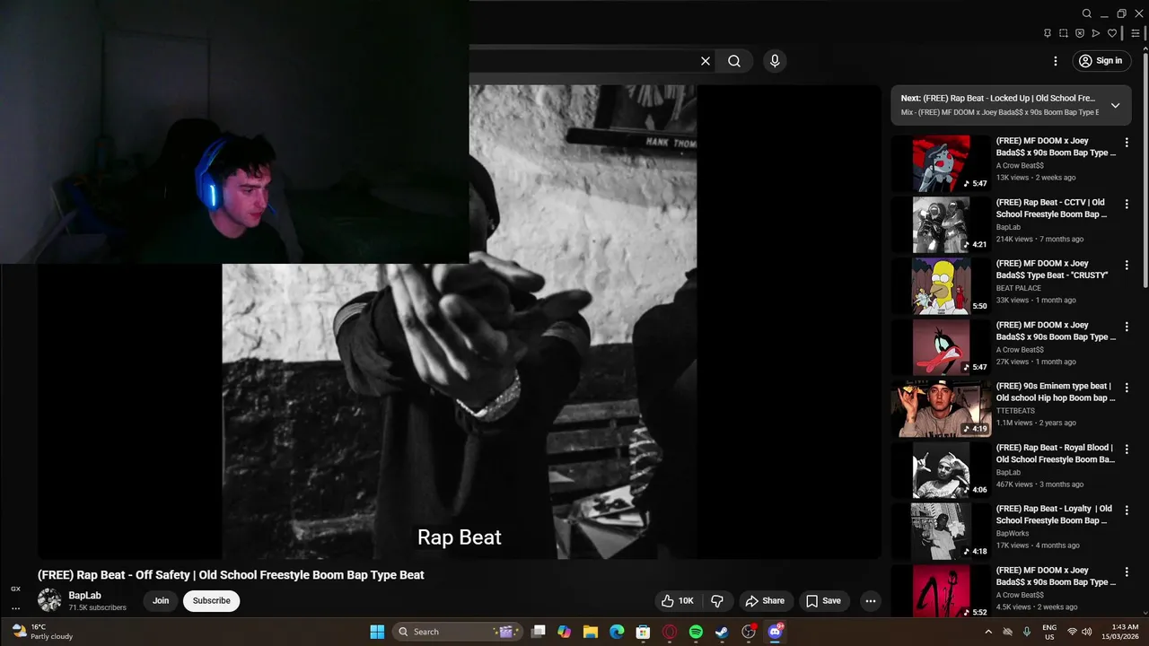Open the sidebar three-dot setup icon
This screenshot has height=646, width=1149.
15,608
